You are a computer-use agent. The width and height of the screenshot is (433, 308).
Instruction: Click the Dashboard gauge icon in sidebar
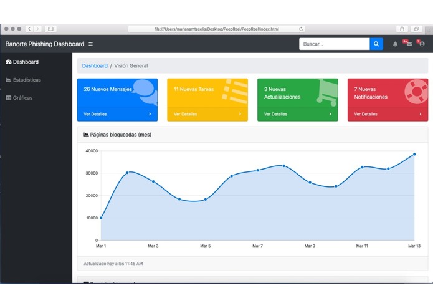(9, 62)
